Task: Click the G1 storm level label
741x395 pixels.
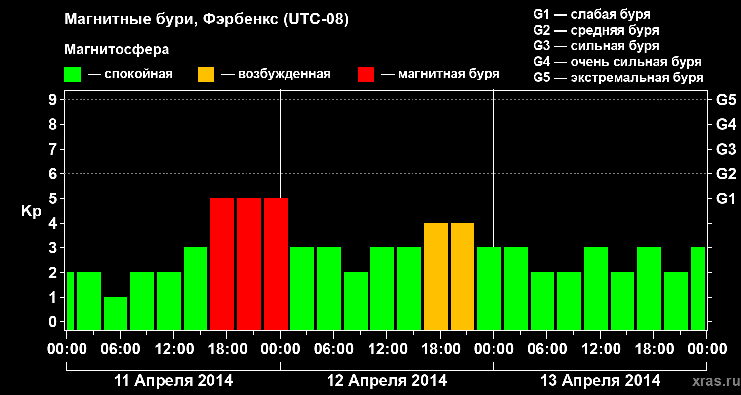Action: pos(726,198)
